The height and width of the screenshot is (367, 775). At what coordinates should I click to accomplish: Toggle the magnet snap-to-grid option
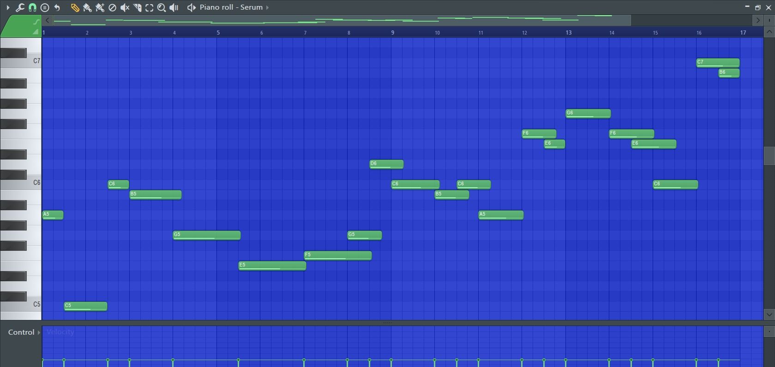[x=32, y=7]
